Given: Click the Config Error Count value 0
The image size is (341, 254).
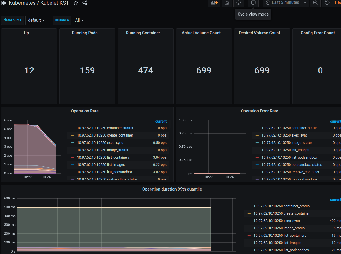Looking at the screenshot, I should 320,70.
